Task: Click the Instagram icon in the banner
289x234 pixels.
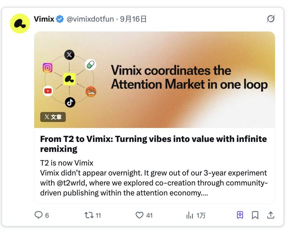Action: 48,68
